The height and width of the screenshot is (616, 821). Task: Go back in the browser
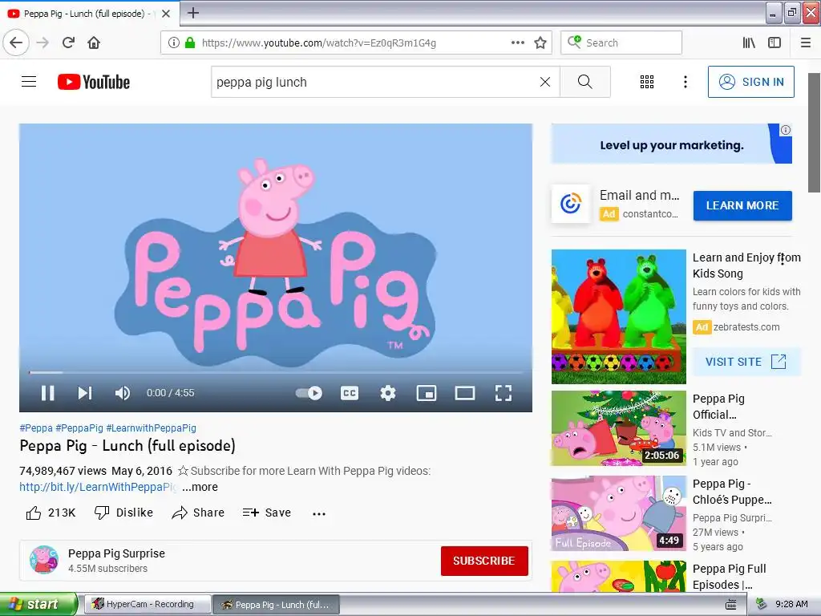(x=16, y=43)
